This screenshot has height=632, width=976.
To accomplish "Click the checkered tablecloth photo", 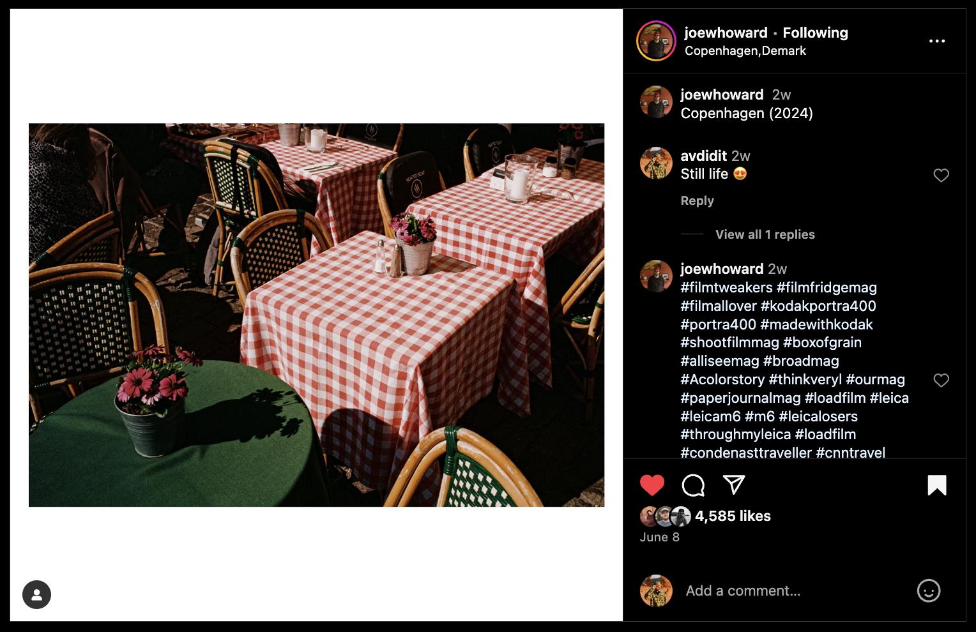I will point(316,315).
